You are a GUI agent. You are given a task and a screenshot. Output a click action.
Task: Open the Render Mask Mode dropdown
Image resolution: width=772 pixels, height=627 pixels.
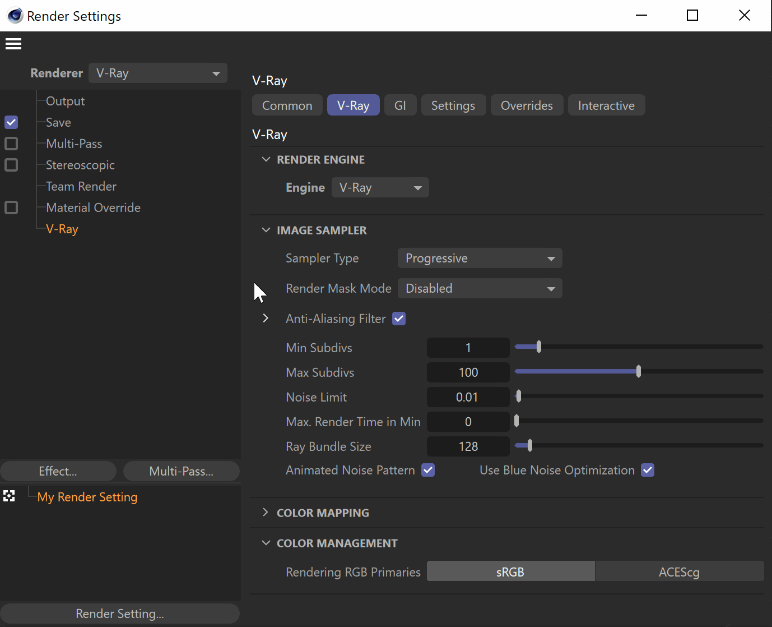480,288
